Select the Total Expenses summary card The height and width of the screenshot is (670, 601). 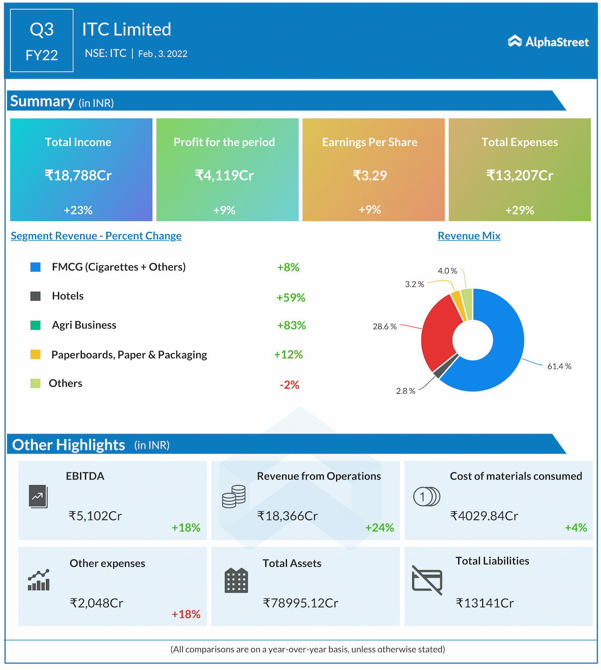coord(520,170)
